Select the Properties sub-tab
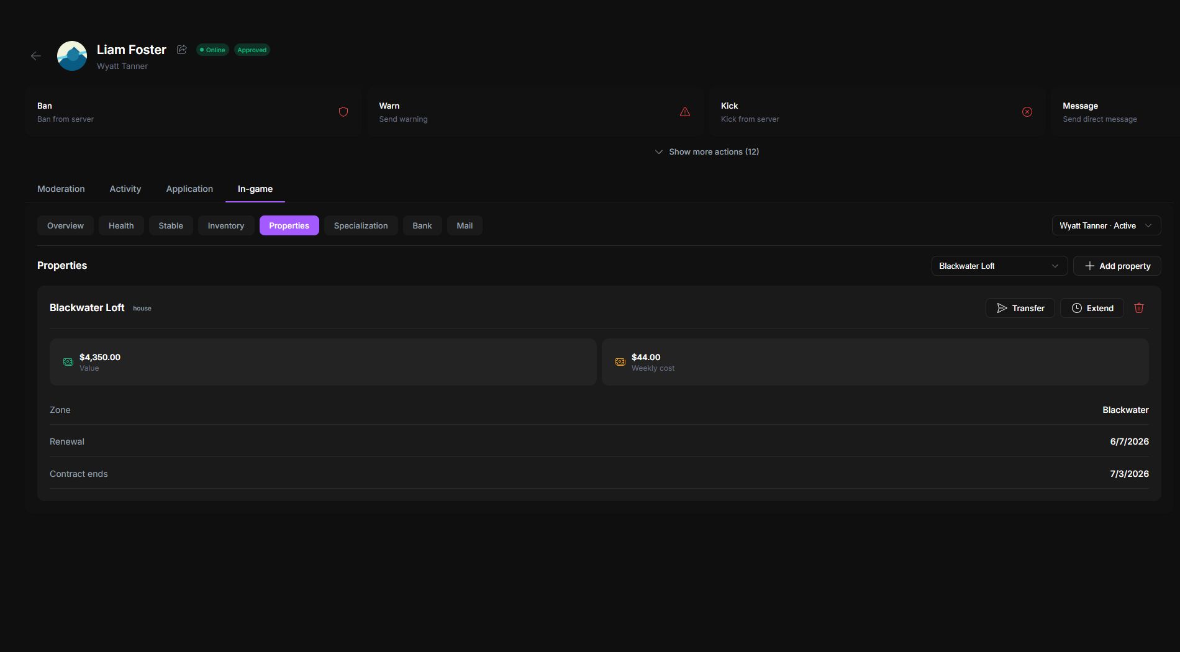Screen dimensions: 1180x652 click(289, 225)
